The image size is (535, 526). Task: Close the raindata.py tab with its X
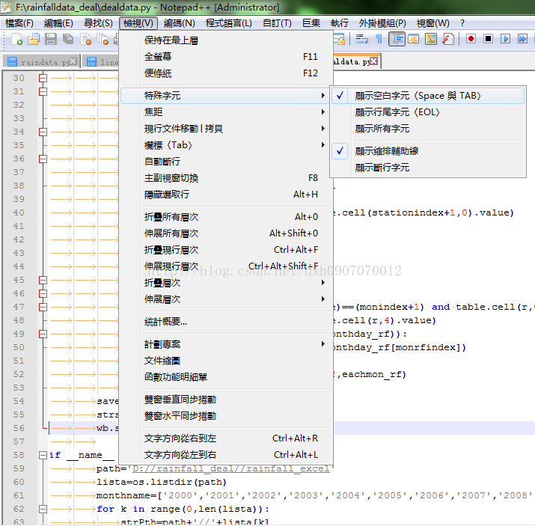73,61
